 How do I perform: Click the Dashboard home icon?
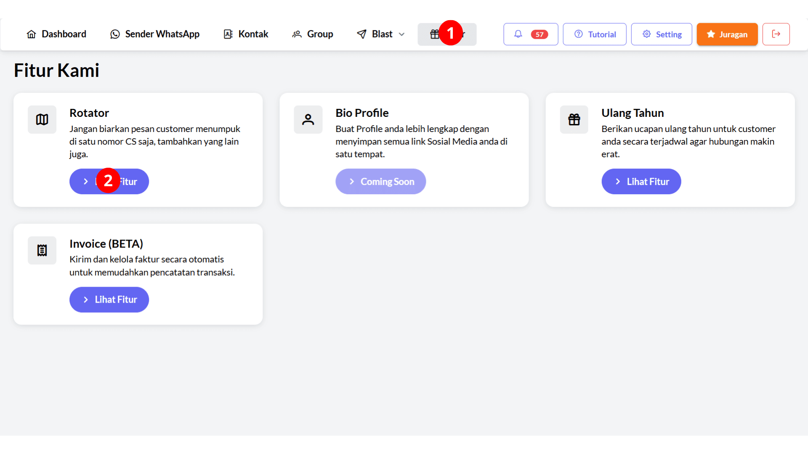click(x=31, y=34)
